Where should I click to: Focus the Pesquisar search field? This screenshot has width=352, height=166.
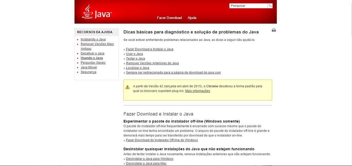point(248,6)
